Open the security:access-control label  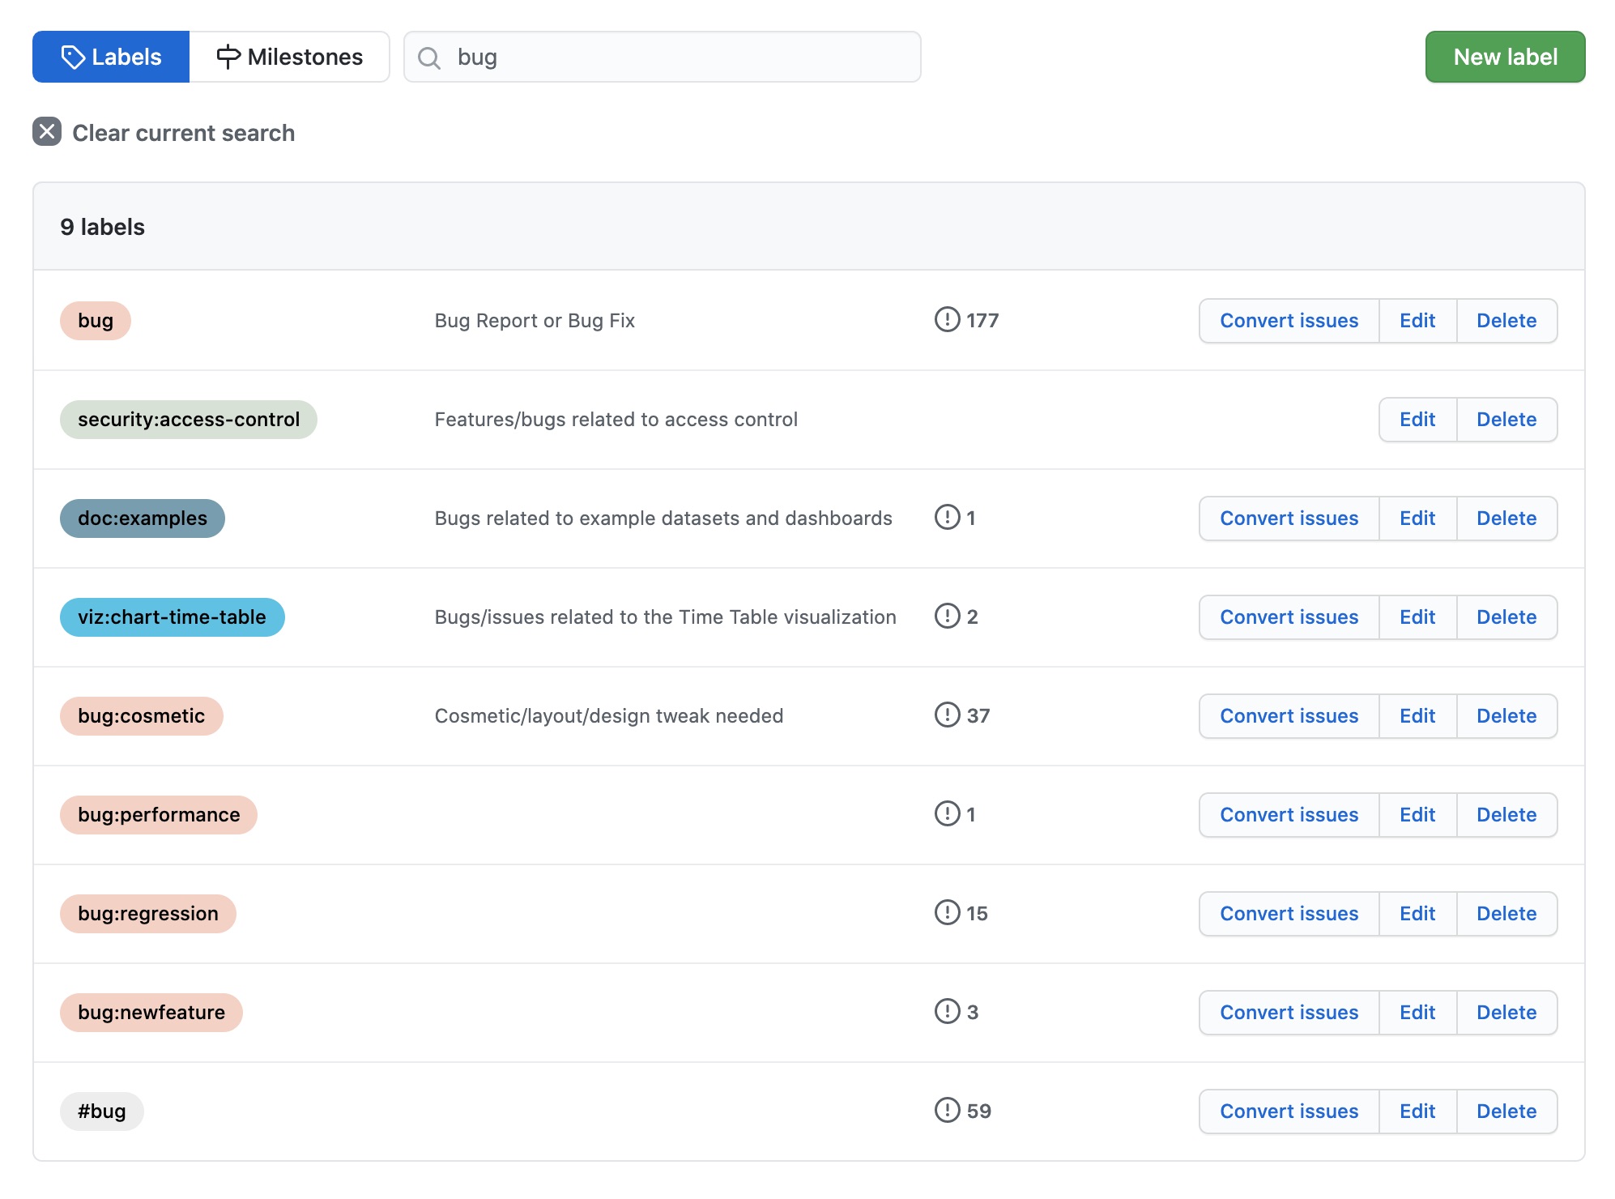(x=188, y=419)
